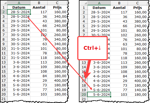Select row 5 header in left sheet

(4, 26)
